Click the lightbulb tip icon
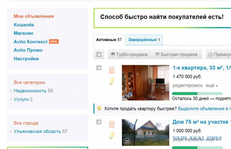Screen dimensions: 231x149 pyautogui.click(x=99, y=108)
